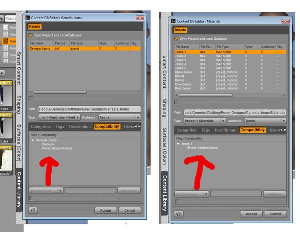Close the Genesis Jeans Content DB Editor
This screenshot has height=232, width=300.
pos(140,18)
